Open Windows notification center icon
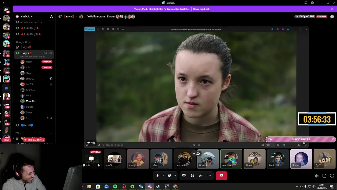 [x=332, y=187]
